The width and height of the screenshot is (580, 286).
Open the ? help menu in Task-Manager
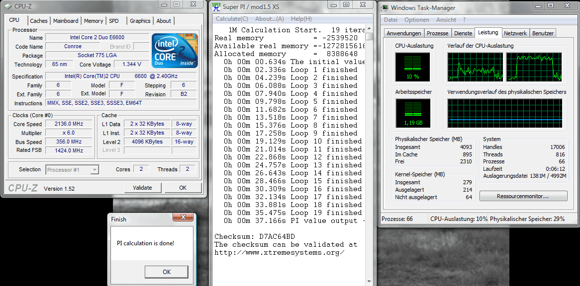pyautogui.click(x=464, y=20)
